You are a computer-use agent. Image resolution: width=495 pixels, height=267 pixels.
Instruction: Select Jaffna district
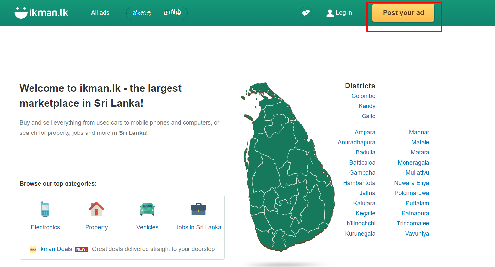click(367, 193)
